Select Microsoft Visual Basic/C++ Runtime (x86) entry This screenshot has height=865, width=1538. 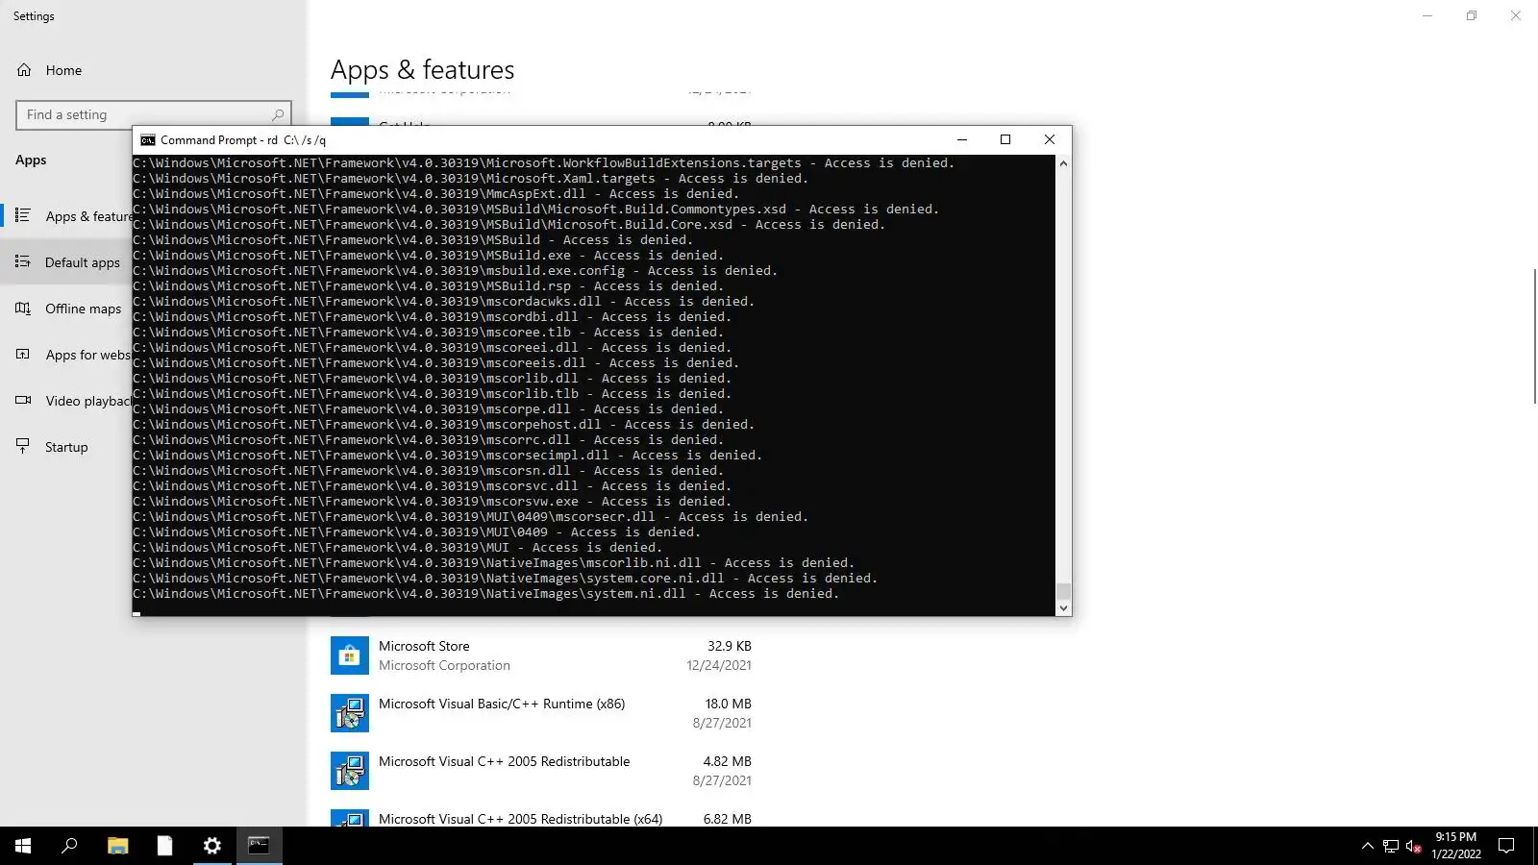click(541, 713)
